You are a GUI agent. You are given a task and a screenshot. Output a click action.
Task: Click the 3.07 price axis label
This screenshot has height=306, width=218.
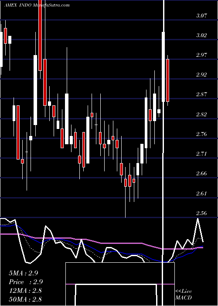[201, 16]
